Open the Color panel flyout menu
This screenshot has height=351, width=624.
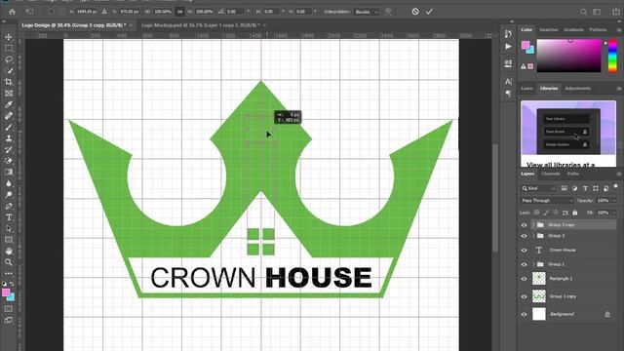[x=619, y=30]
